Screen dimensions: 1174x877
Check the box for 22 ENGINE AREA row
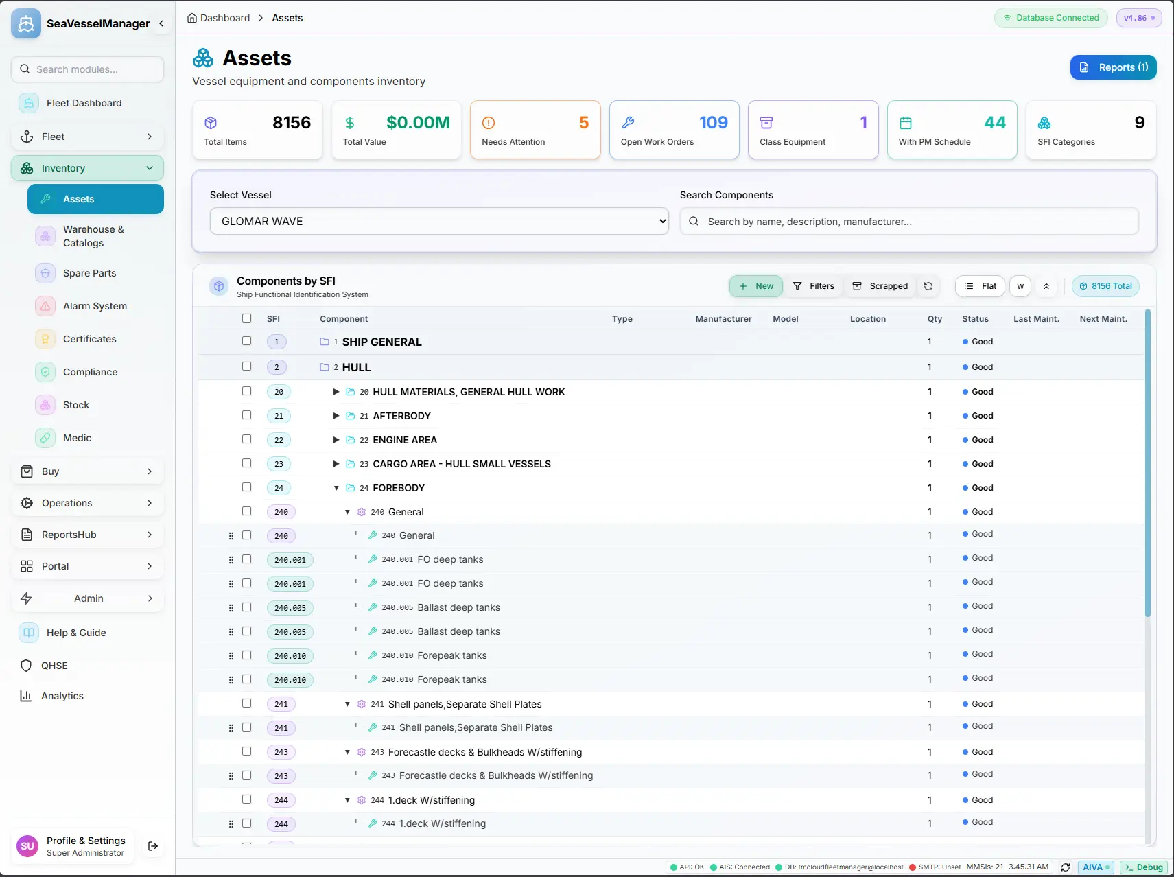click(246, 439)
